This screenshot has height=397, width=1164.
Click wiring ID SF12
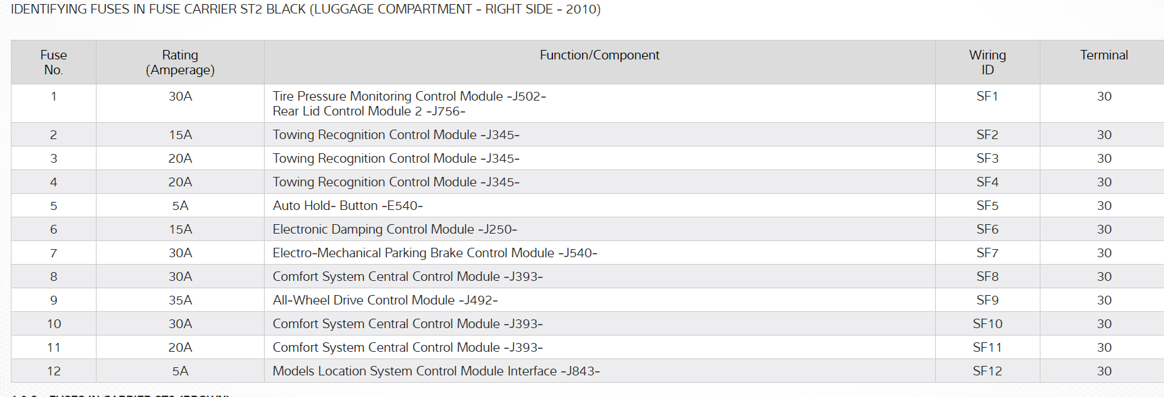(x=987, y=371)
